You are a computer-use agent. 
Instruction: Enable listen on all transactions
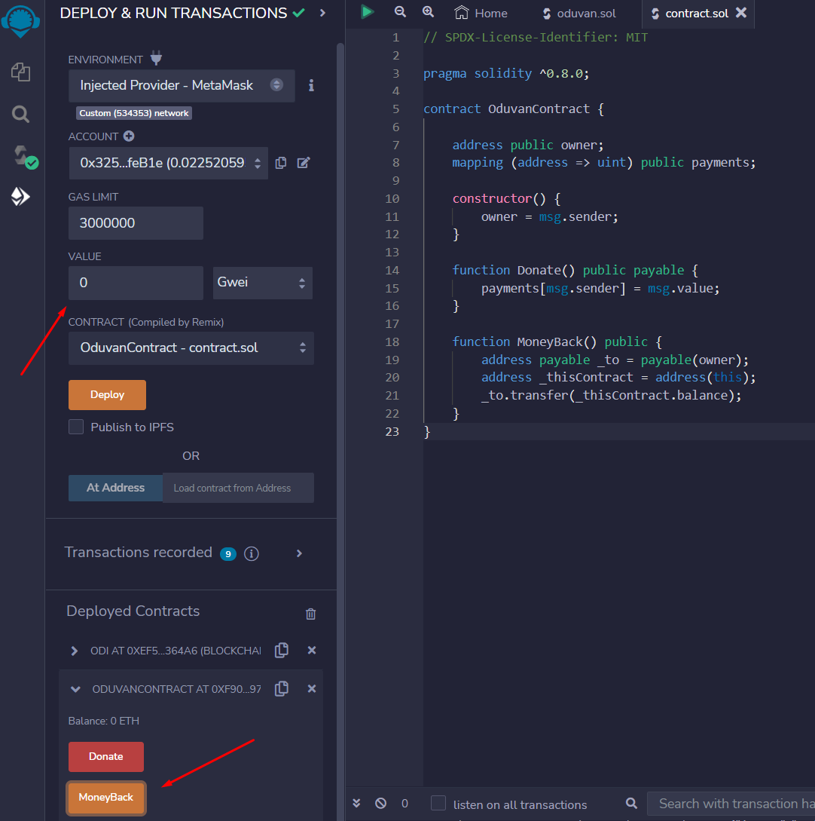point(438,803)
